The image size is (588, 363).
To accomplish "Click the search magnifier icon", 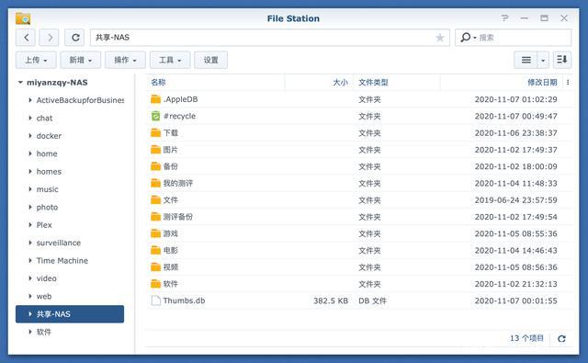I will (x=465, y=38).
